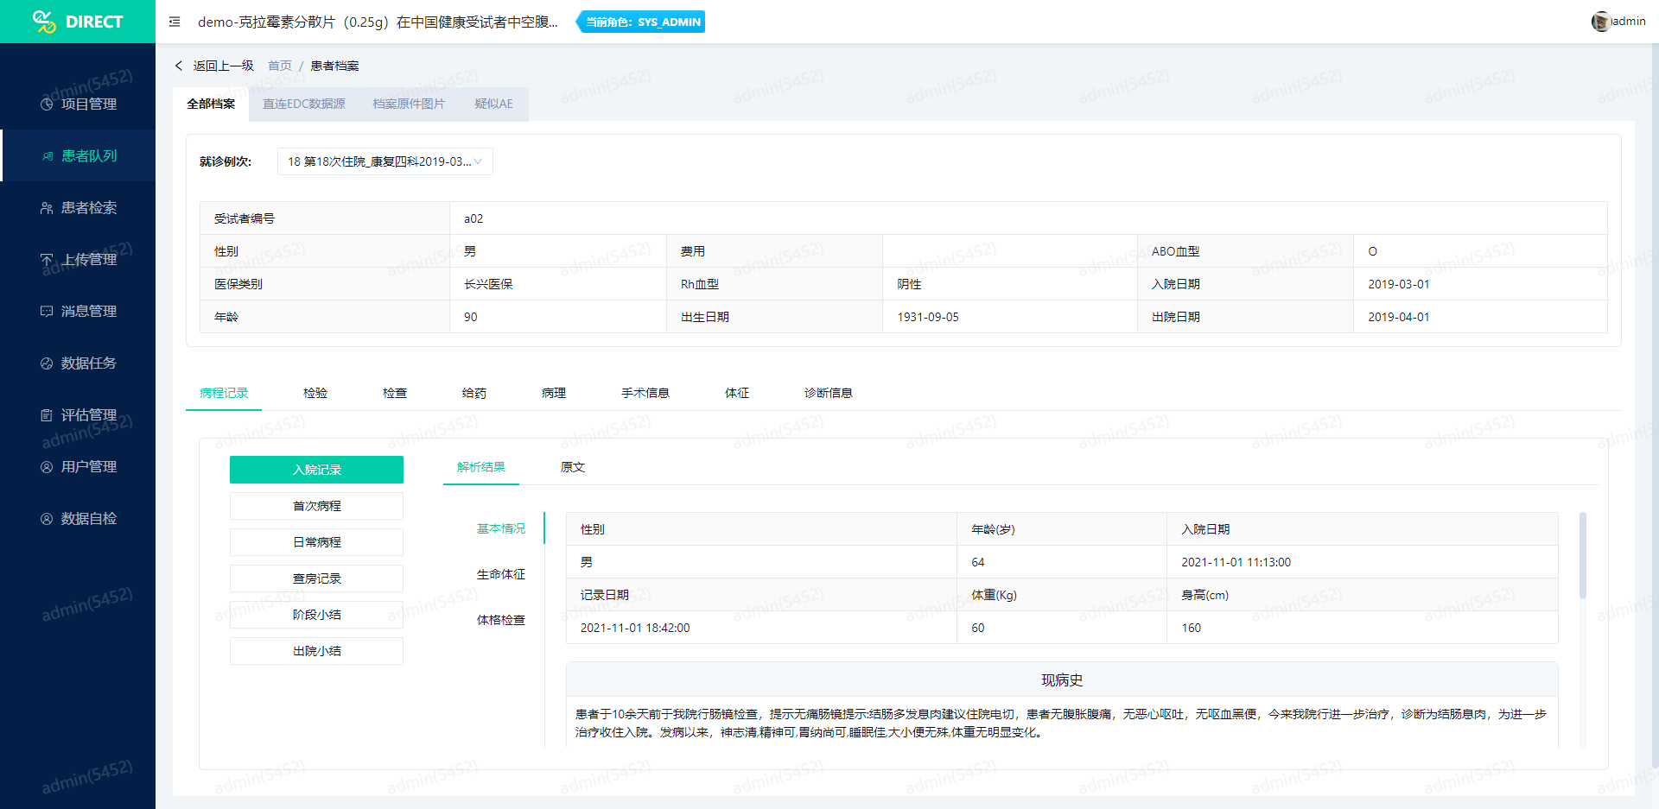Click the 2021-11-01 11:13:00 admission time
Screen dimensions: 1659x809
click(1236, 562)
